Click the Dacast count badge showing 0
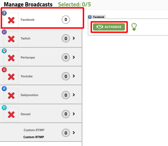168x146 pixels. [66, 114]
